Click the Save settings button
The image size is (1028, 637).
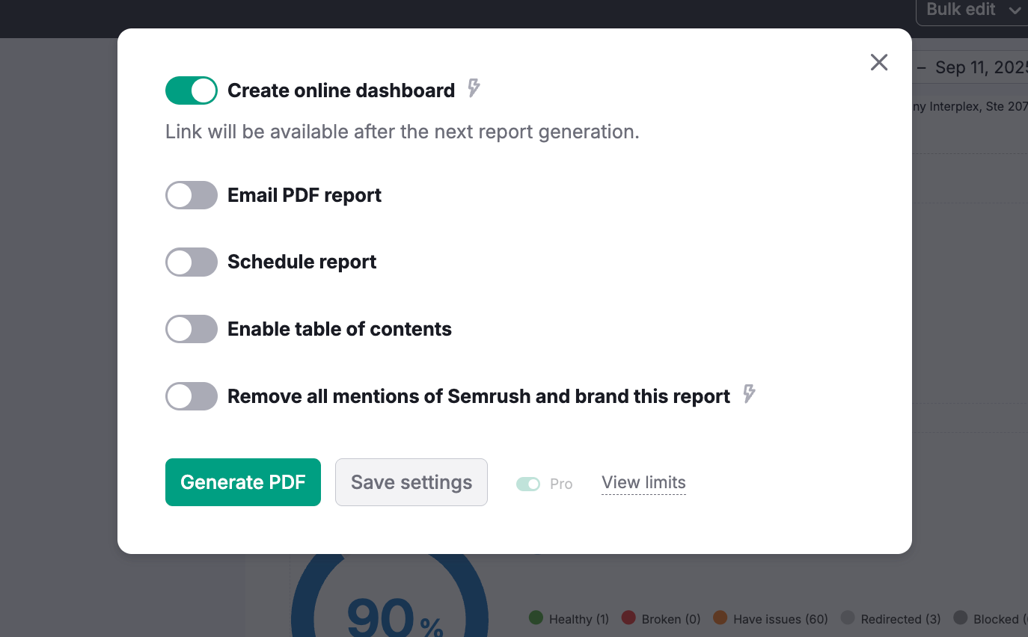[411, 482]
